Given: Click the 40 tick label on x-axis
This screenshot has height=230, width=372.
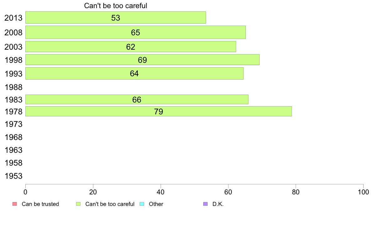Looking at the screenshot, I should click(x=161, y=192).
